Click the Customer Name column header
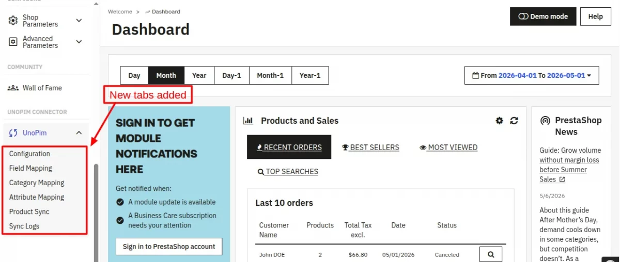 coord(274,230)
